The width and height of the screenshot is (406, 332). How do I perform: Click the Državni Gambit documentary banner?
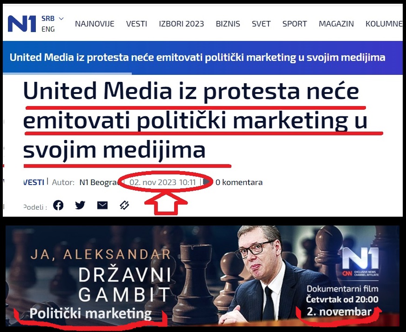click(203, 276)
